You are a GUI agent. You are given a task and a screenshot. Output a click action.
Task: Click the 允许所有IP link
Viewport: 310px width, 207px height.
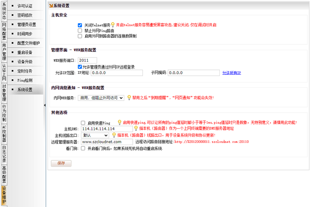[231, 73]
